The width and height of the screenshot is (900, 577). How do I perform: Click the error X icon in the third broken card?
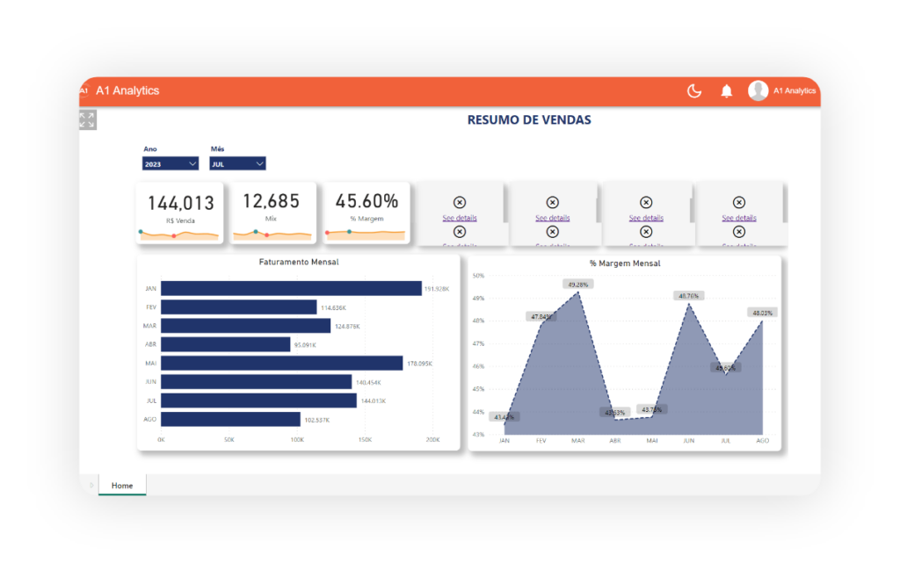tap(646, 203)
